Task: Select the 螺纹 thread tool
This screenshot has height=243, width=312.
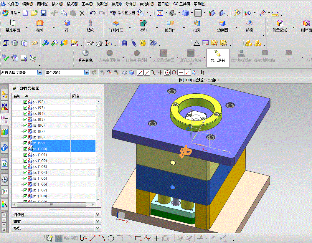Action: 90,26
